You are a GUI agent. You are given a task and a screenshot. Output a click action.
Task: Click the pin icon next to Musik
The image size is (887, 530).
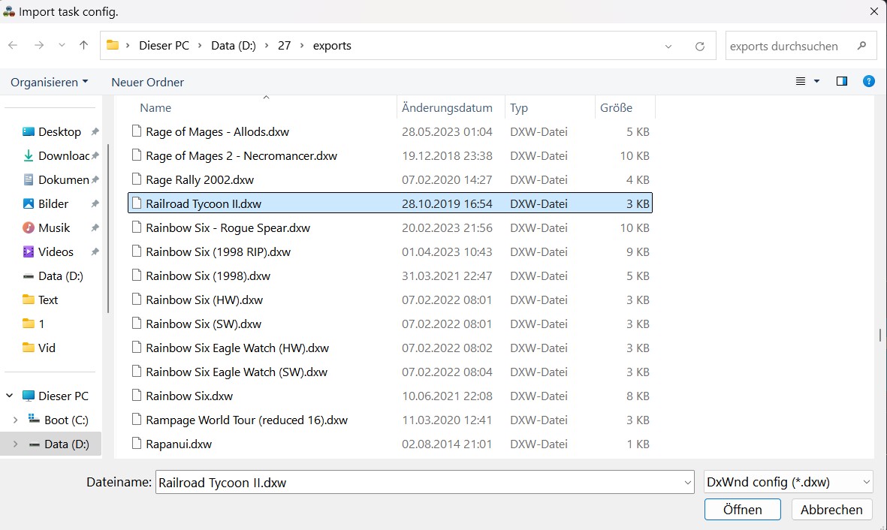(95, 228)
